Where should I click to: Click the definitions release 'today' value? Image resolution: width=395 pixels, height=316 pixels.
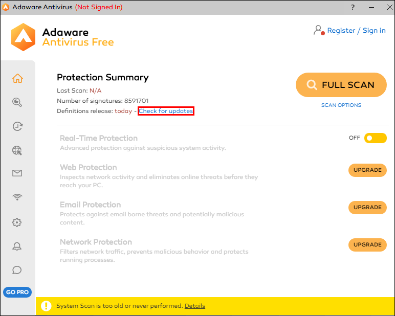123,111
